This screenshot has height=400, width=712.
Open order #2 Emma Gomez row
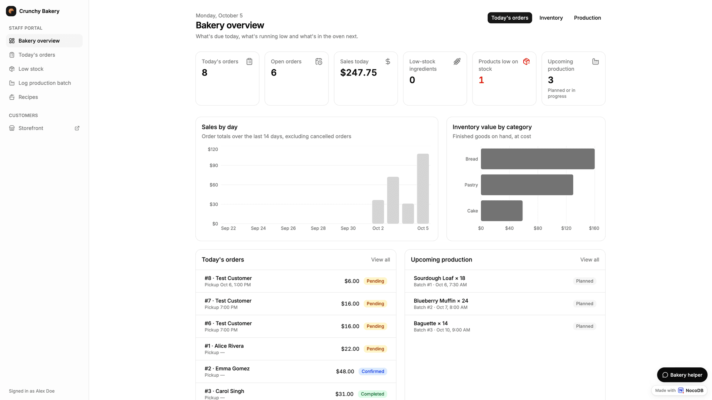click(x=296, y=371)
